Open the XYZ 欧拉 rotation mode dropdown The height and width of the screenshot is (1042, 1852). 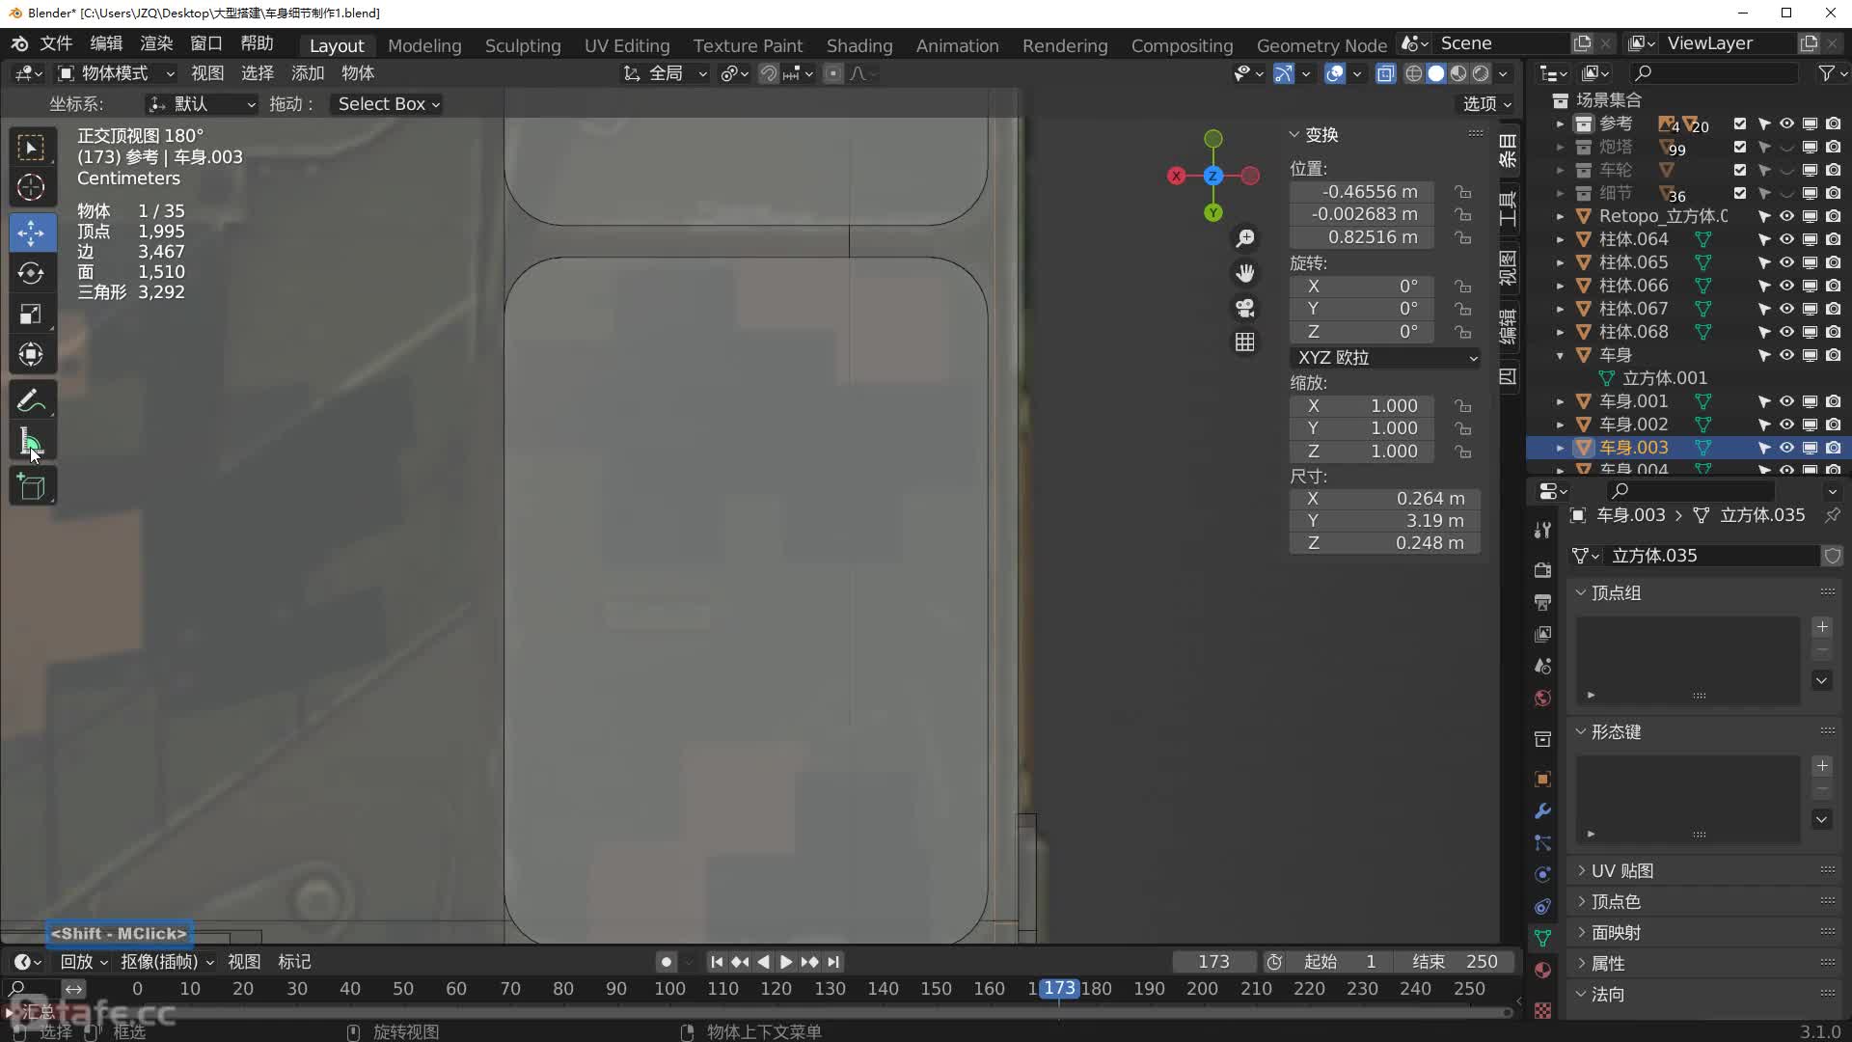(x=1385, y=358)
